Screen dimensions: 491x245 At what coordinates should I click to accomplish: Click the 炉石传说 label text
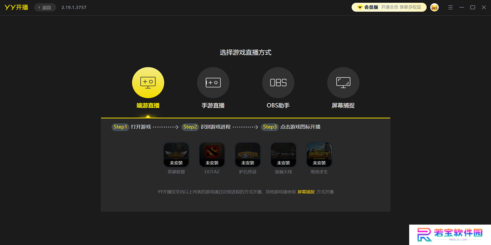coord(248,172)
